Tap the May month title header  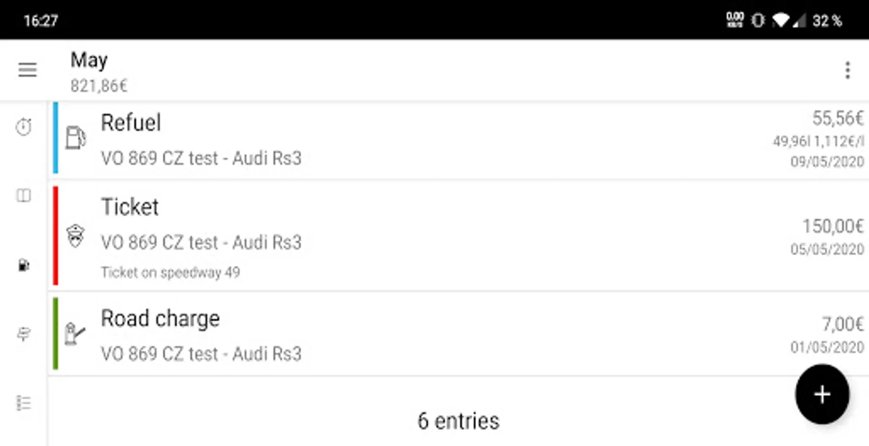(x=89, y=60)
